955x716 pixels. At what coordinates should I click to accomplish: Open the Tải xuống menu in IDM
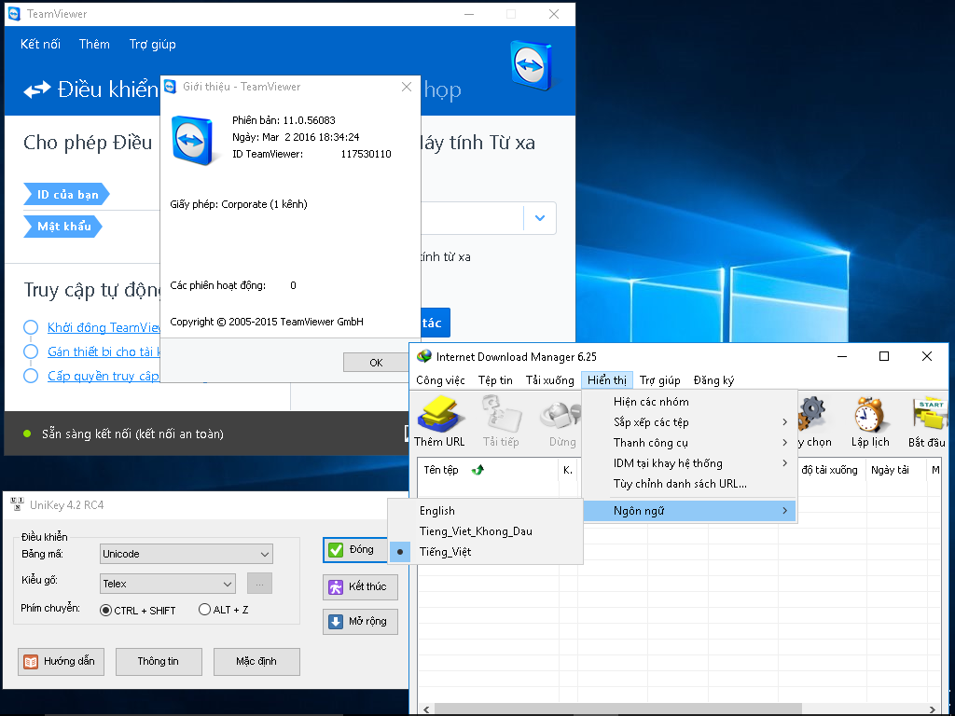[549, 380]
